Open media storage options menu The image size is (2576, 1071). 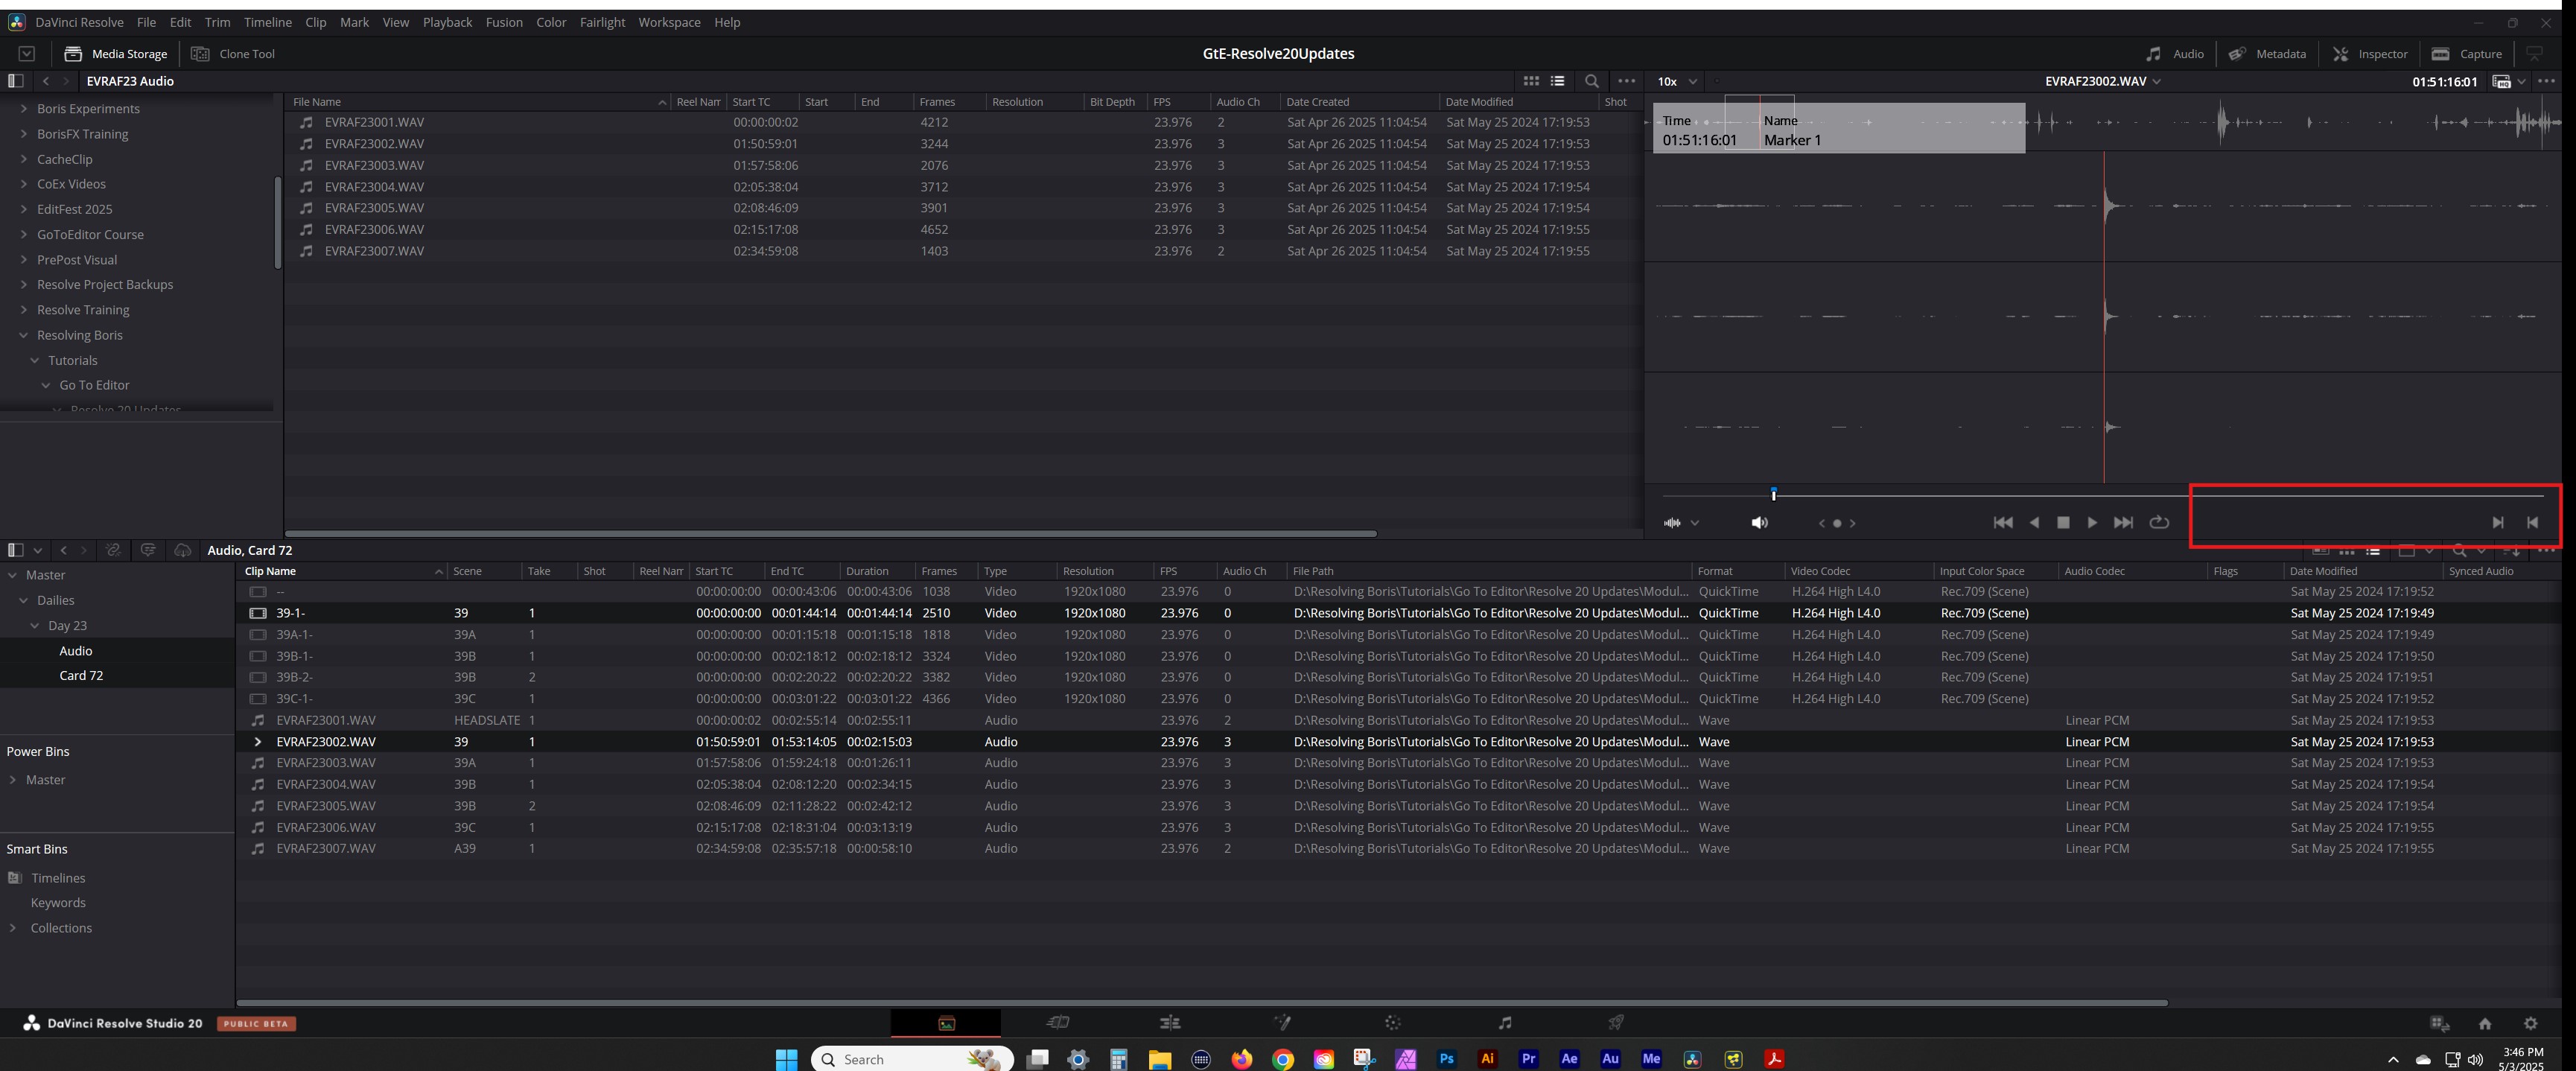point(1627,81)
